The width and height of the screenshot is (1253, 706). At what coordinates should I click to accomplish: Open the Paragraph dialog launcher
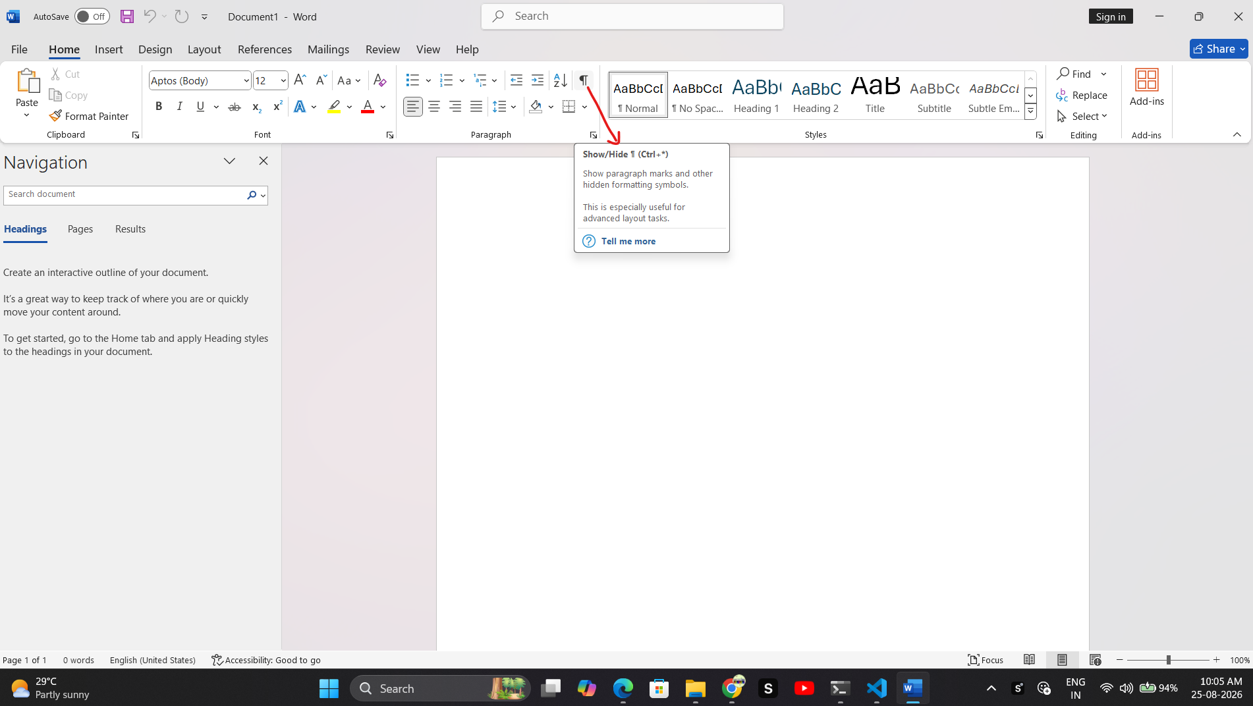[x=594, y=135]
